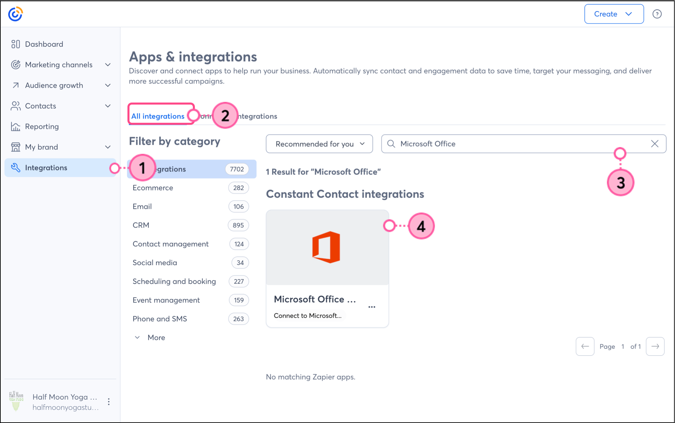Click the Microsoft Office search field
675x423 pixels.
524,144
